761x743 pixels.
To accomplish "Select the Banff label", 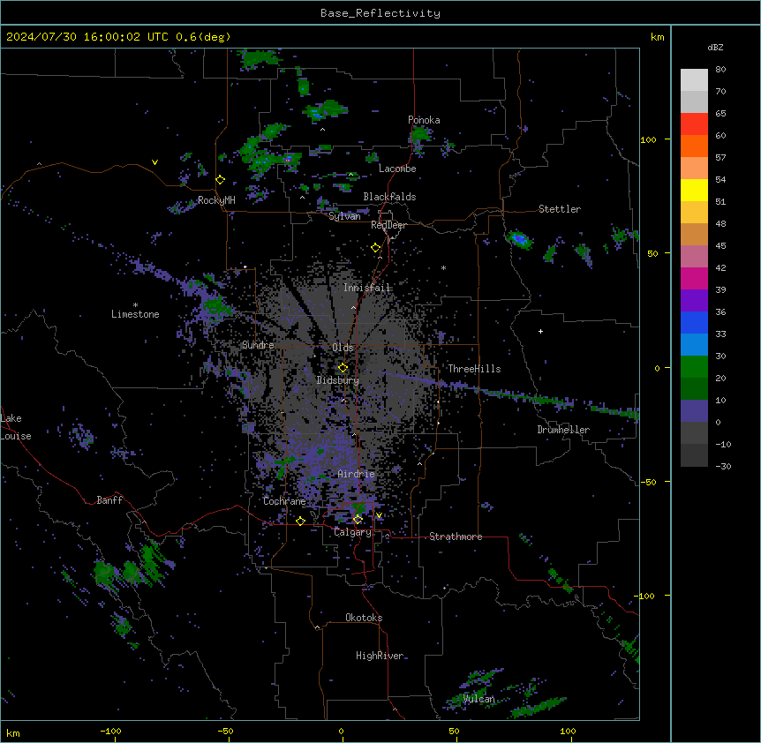I will 109,500.
